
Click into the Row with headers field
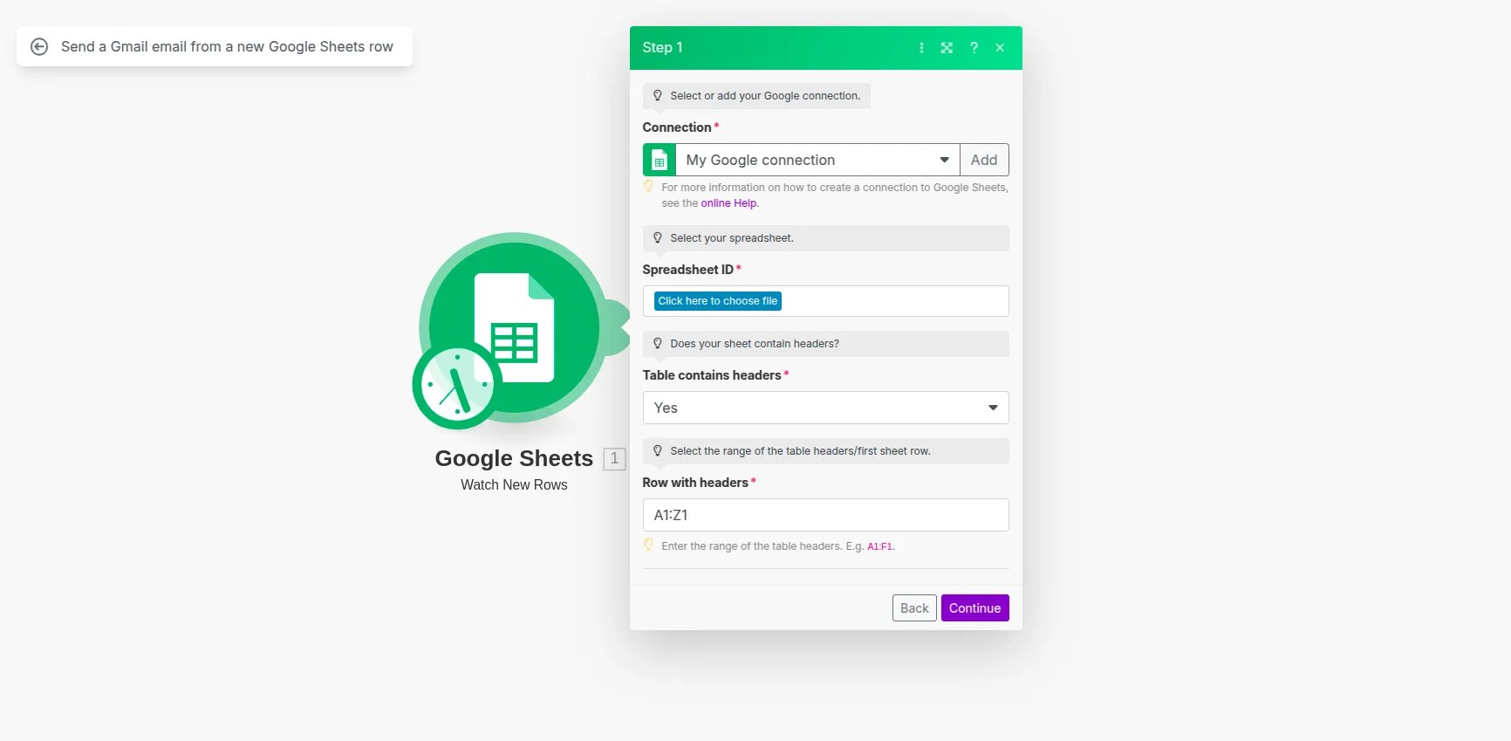point(825,515)
